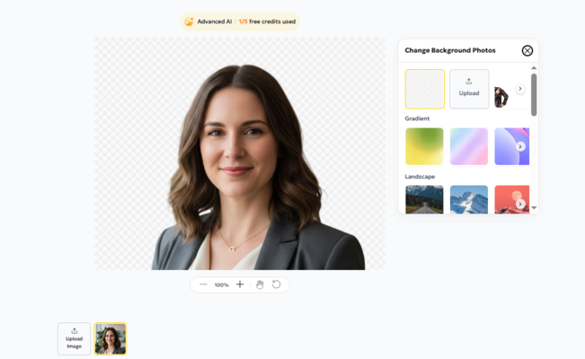
Task: Select the snowy mountain landscape background
Action: pos(469,199)
